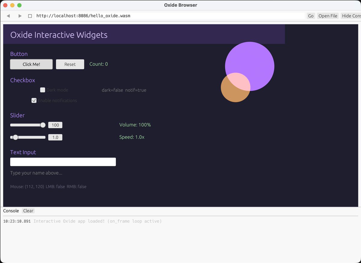Image resolution: width=361 pixels, height=263 pixels.
Task: Click the 'Speed: 1.0x' readout
Action: [132, 137]
